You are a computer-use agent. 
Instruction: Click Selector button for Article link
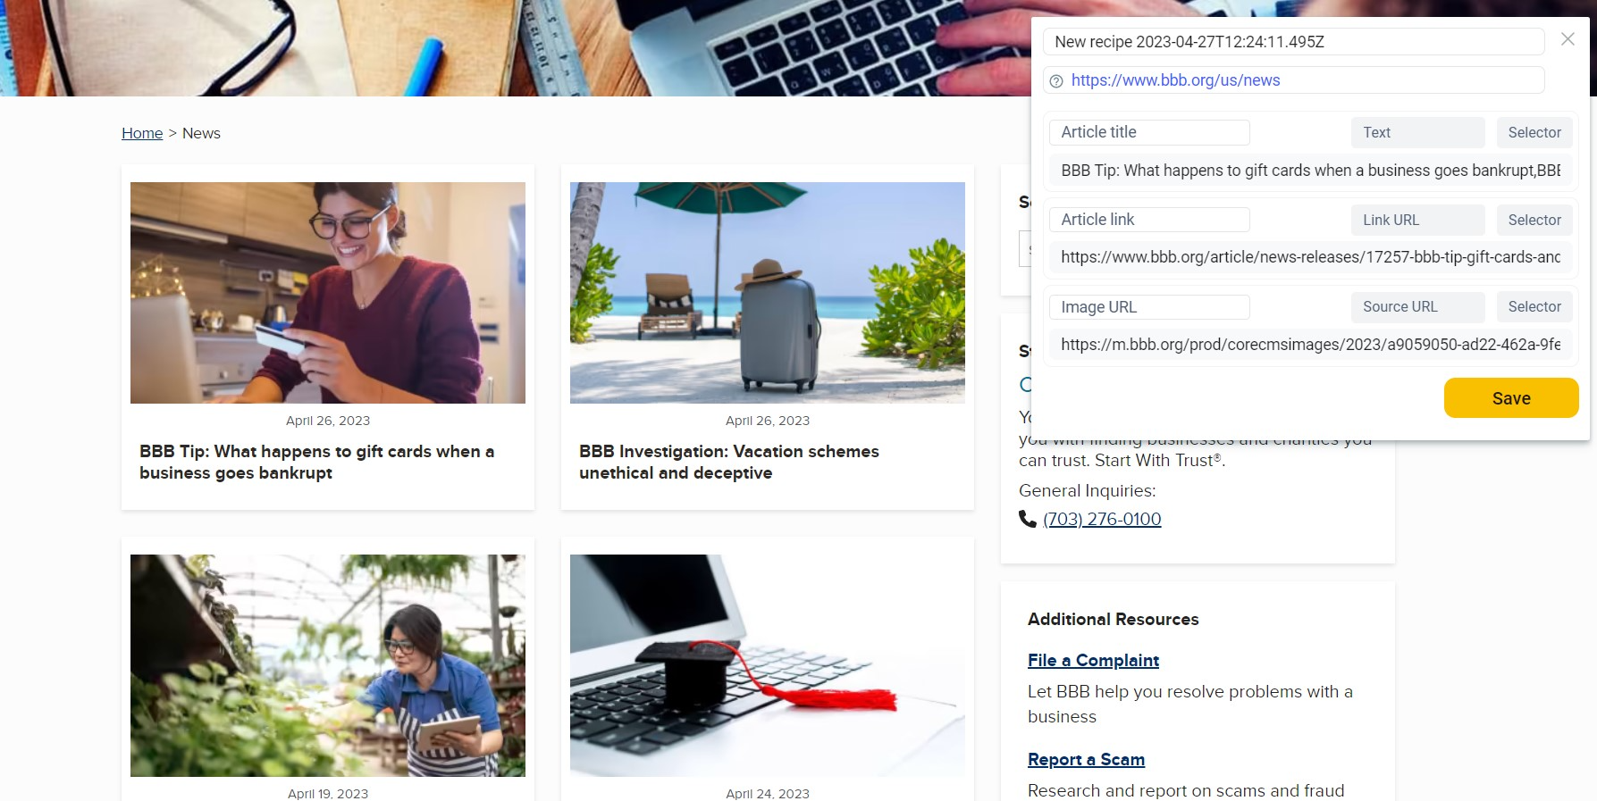coord(1534,220)
